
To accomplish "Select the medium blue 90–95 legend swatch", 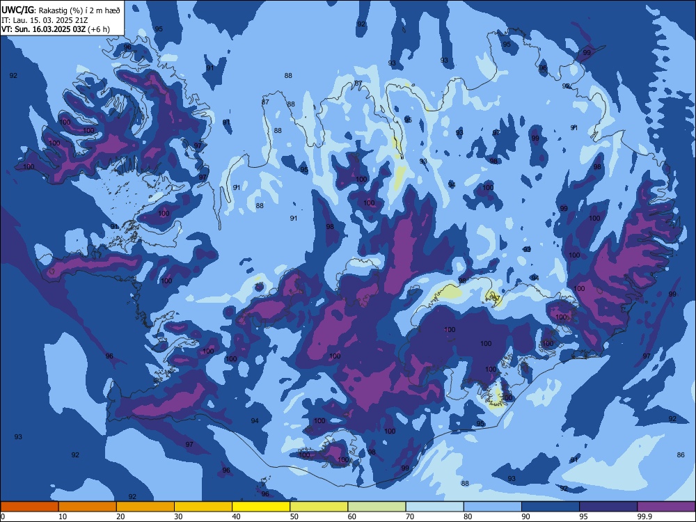I will coord(551,507).
